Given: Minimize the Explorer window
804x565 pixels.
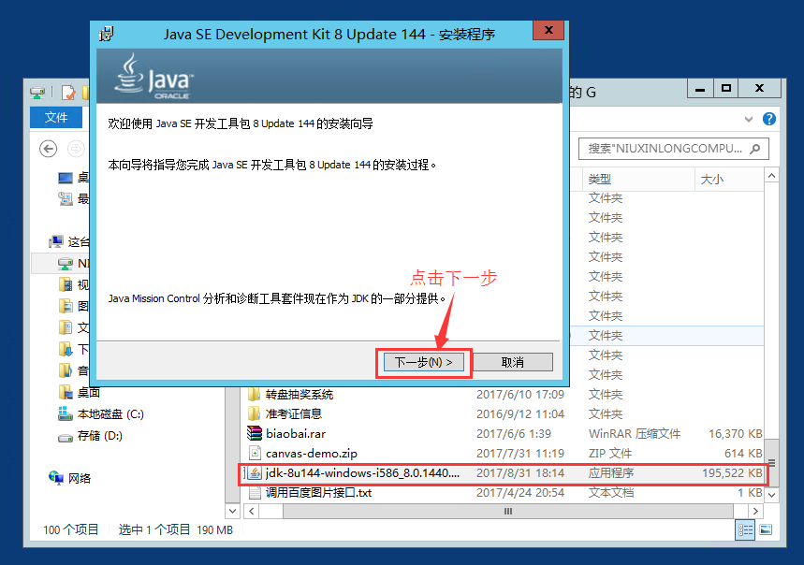Looking at the screenshot, I should coord(700,89).
